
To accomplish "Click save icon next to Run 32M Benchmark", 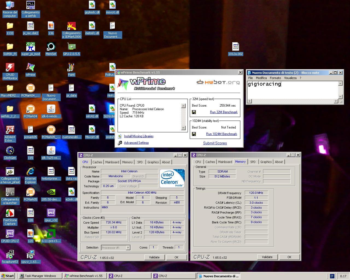I will pyautogui.click(x=194, y=112).
